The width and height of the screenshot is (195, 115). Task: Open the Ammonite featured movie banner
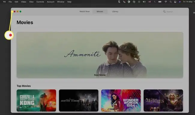click(x=100, y=55)
